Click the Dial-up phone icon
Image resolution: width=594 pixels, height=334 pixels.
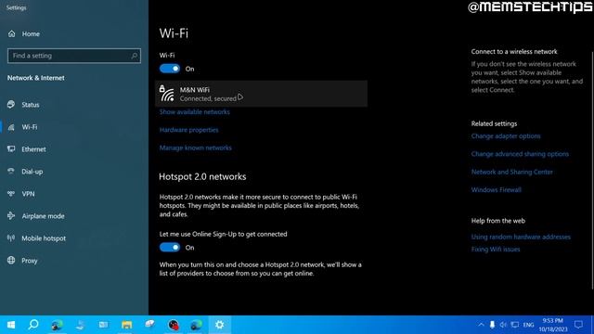click(11, 171)
